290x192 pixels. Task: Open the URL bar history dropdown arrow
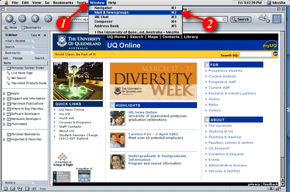point(224,19)
